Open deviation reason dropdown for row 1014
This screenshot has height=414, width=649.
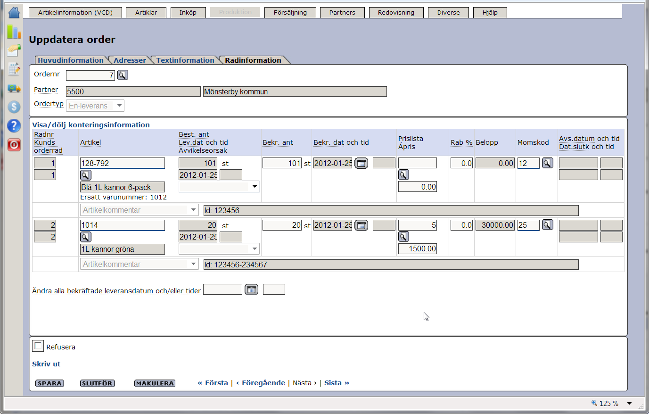tap(219, 248)
